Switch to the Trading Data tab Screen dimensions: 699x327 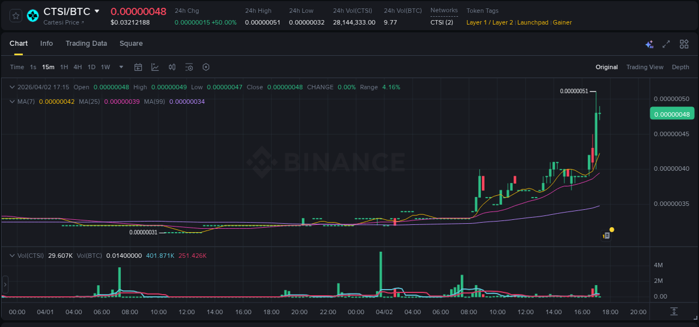tap(86, 44)
